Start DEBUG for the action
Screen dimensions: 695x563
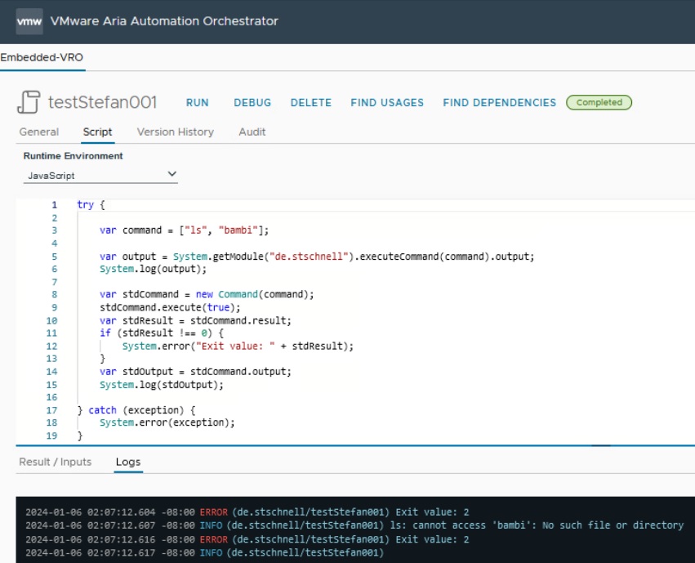(x=252, y=102)
